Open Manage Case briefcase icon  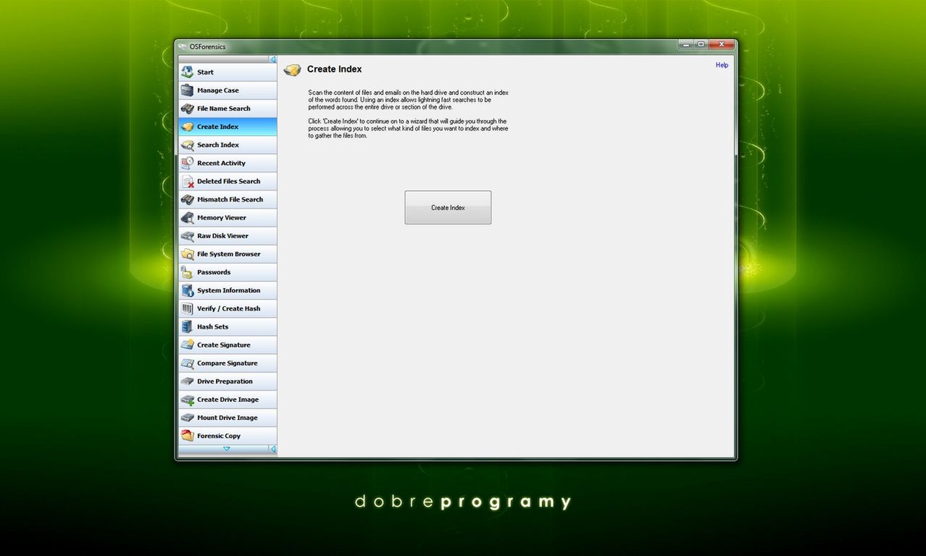point(188,90)
